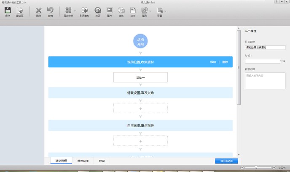
Task: Click the 发送至 (Send to) icon
Action: coord(19,11)
